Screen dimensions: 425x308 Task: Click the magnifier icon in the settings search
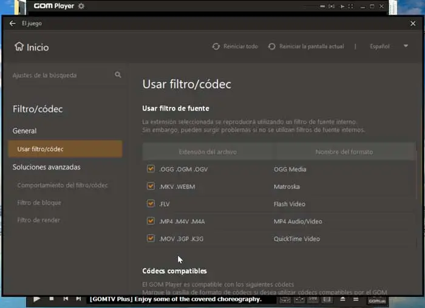pyautogui.click(x=118, y=75)
